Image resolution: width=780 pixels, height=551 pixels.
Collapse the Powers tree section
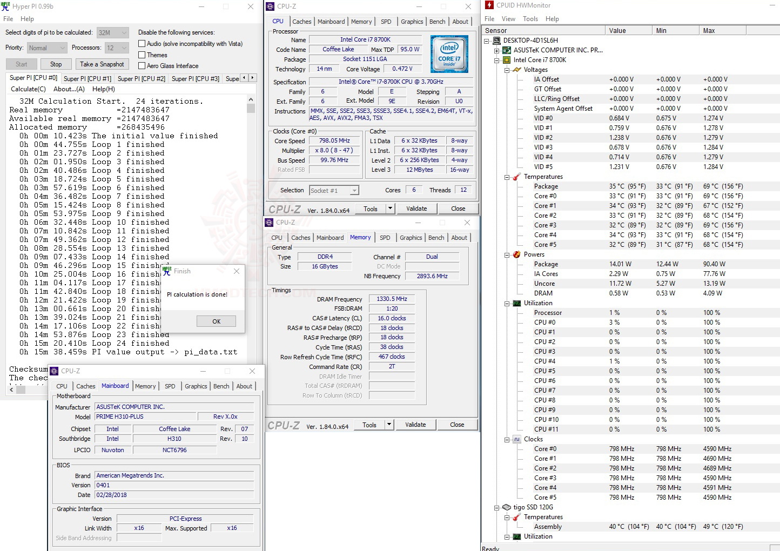point(507,254)
